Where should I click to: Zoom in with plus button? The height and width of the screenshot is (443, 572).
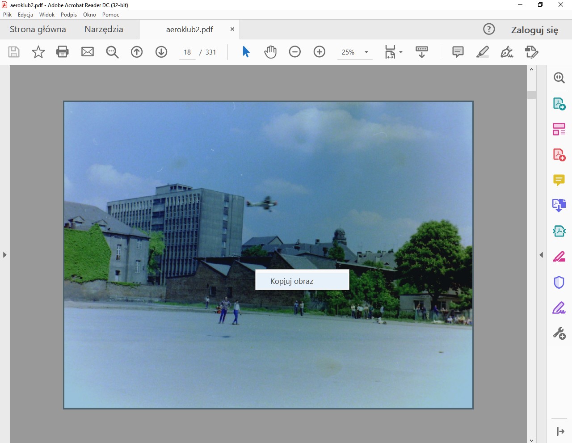point(320,52)
